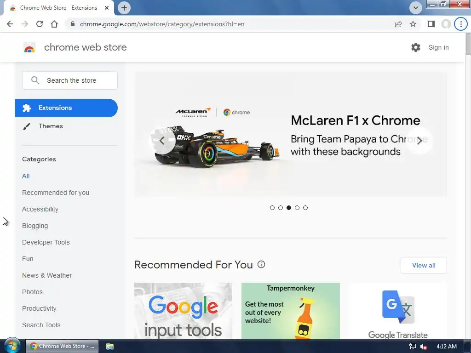Focus the Search the store field
The height and width of the screenshot is (353, 471).
70,80
